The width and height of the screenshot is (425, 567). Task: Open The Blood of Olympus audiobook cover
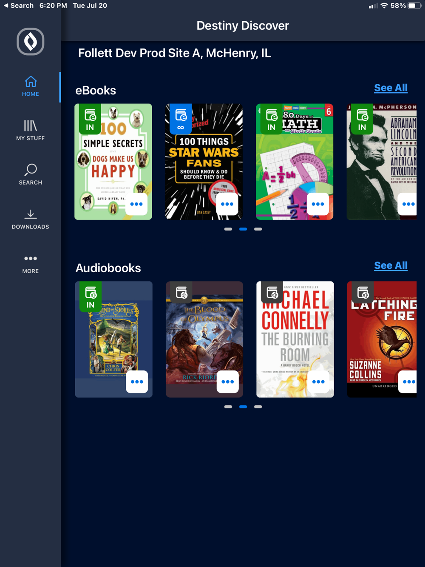(x=204, y=339)
